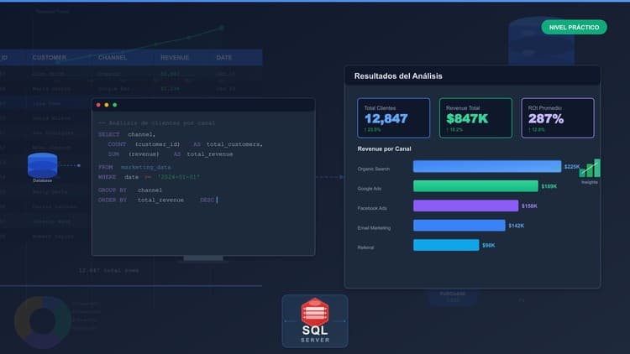This screenshot has width=630, height=354.
Task: Click the DATE column header
Action: pyautogui.click(x=223, y=58)
